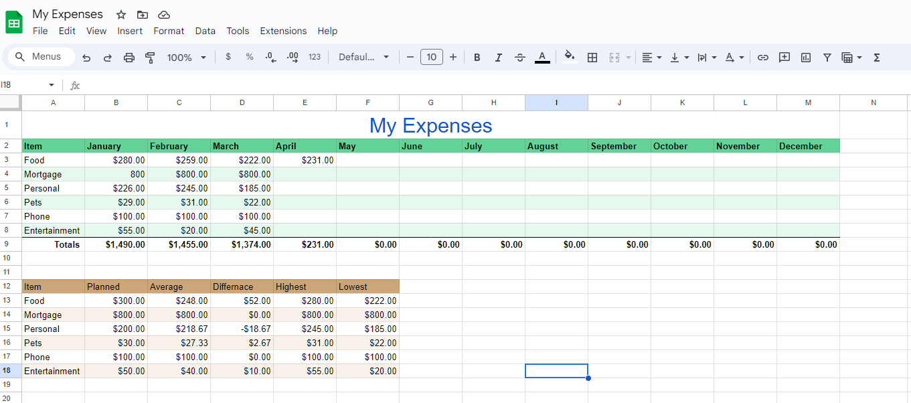Select the December header cell
The height and width of the screenshot is (403, 911).
click(x=808, y=146)
